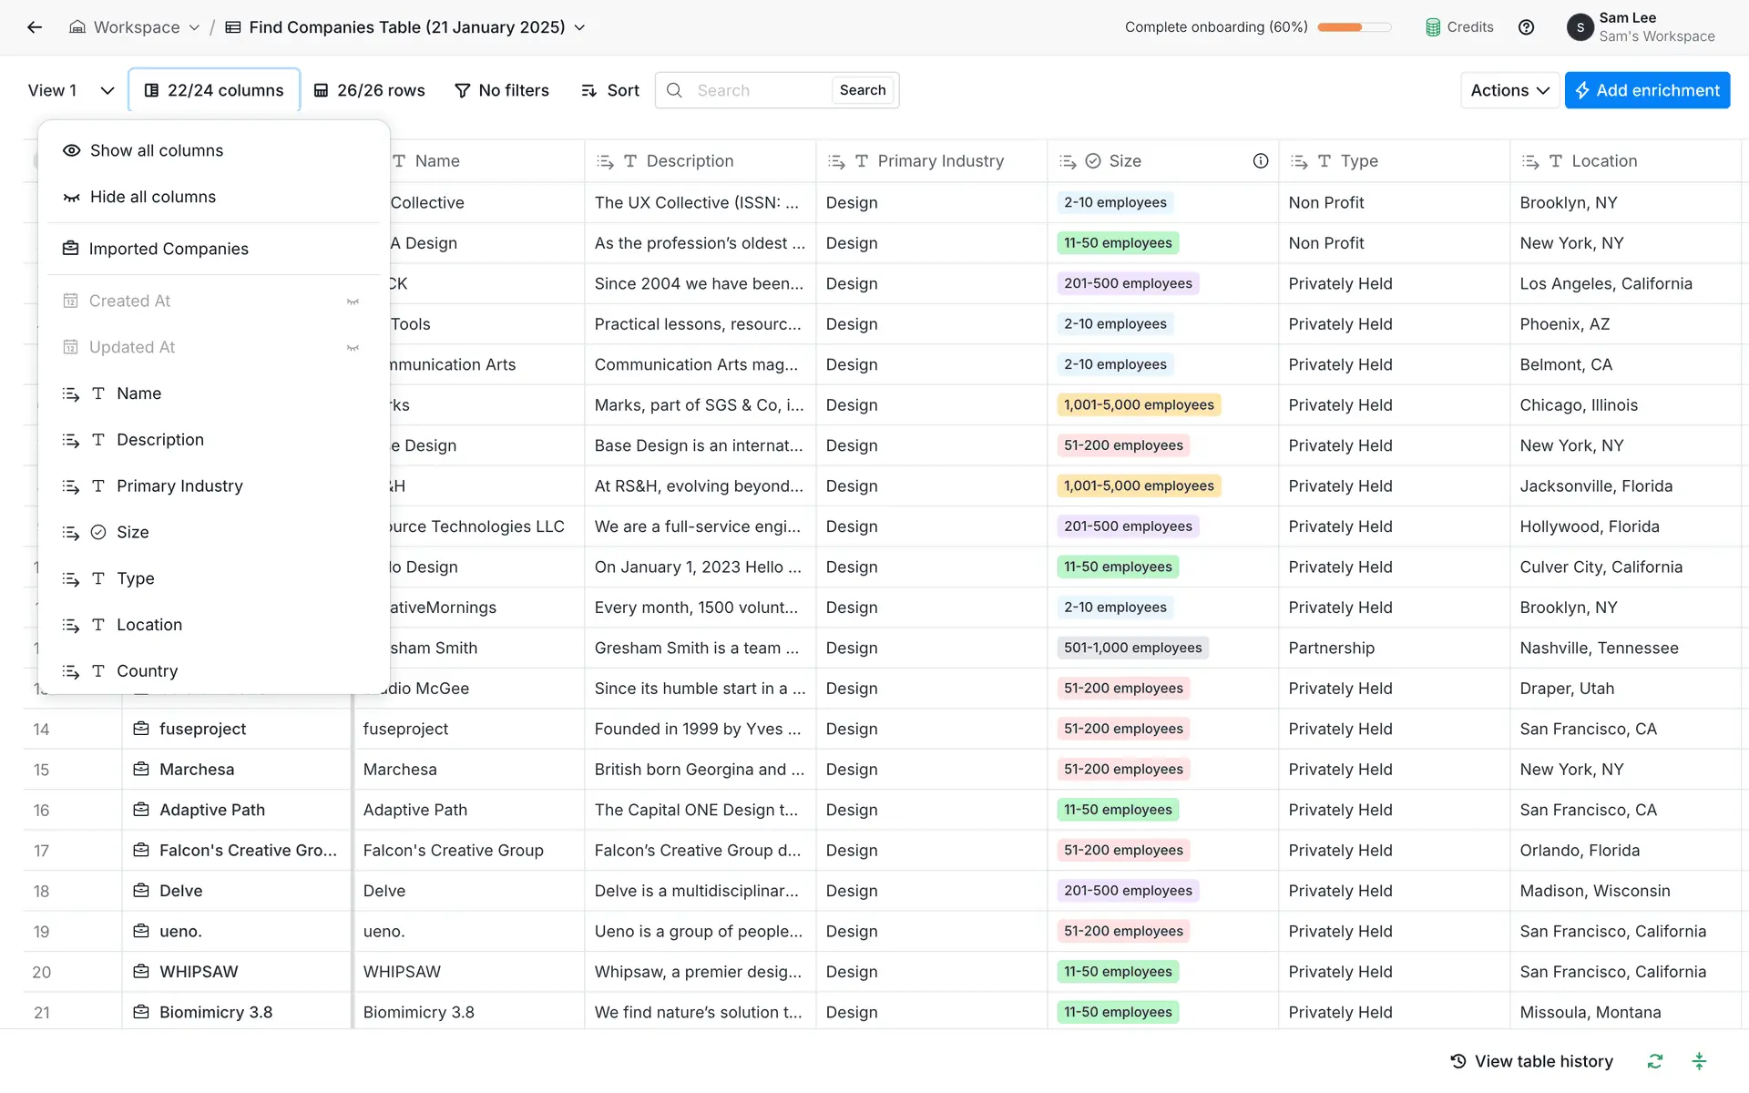This screenshot has width=1749, height=1093.
Task: Click the row 16 Adaptive Path briefcase icon
Action: click(141, 810)
